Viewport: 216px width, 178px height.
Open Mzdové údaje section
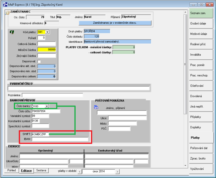(201, 34)
